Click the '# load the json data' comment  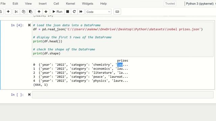point(67,25)
